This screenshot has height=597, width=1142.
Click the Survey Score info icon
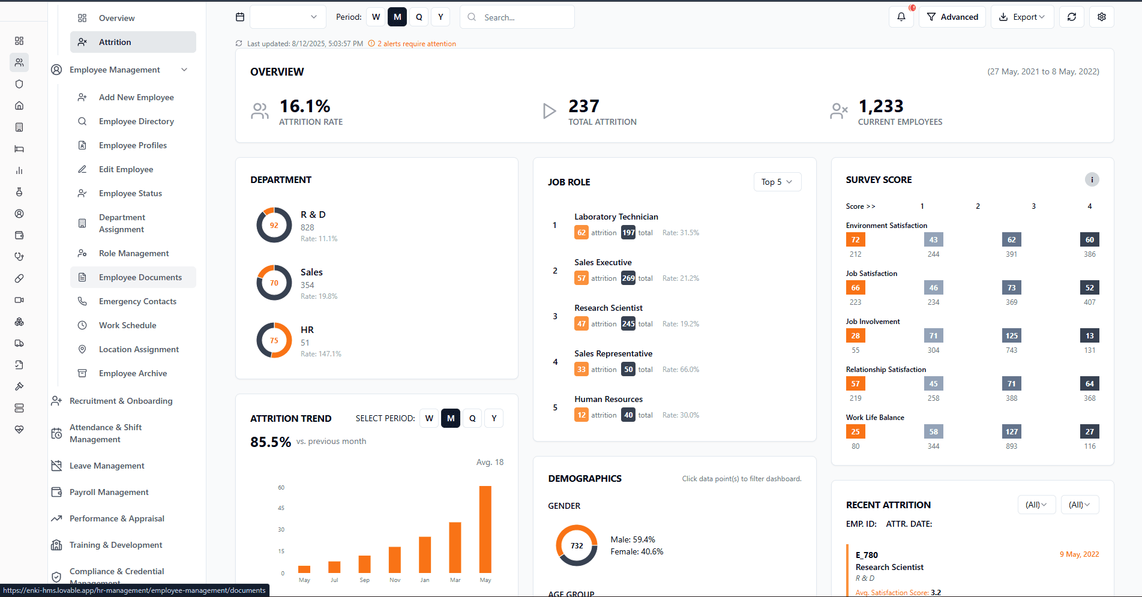pyautogui.click(x=1092, y=179)
